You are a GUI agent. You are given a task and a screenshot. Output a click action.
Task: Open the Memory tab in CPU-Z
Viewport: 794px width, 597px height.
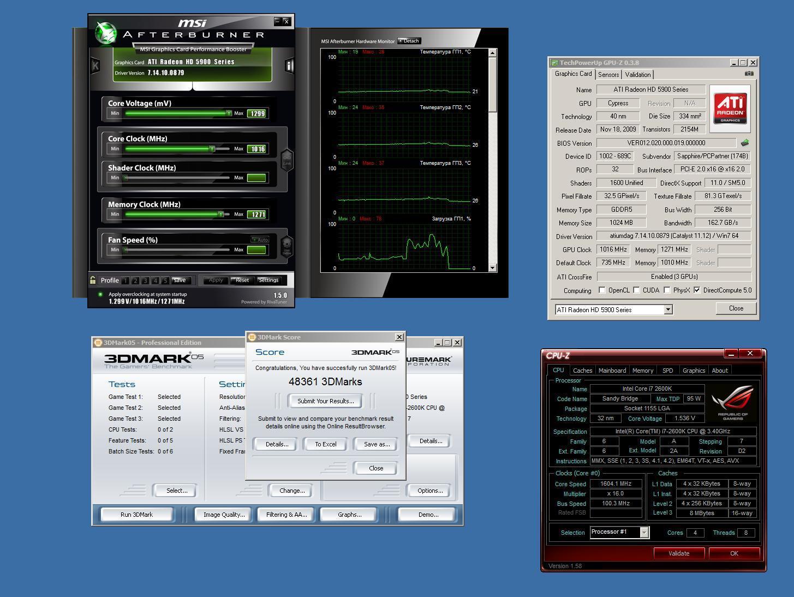pos(642,371)
